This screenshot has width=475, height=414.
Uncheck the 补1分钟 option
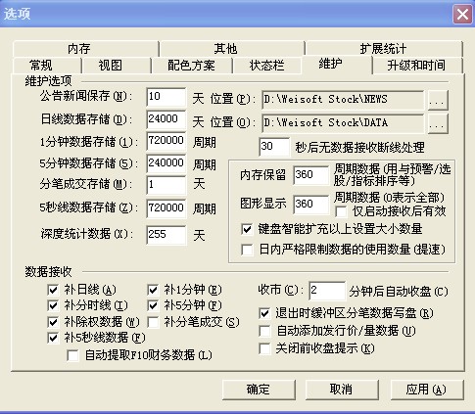153,290
